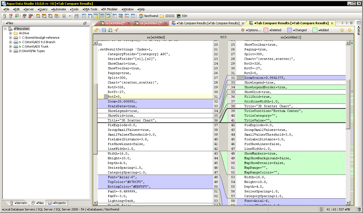Viewport: 363px width, 213px height.
Task: Click the save icon in compare toolbar
Action: coord(104,30)
